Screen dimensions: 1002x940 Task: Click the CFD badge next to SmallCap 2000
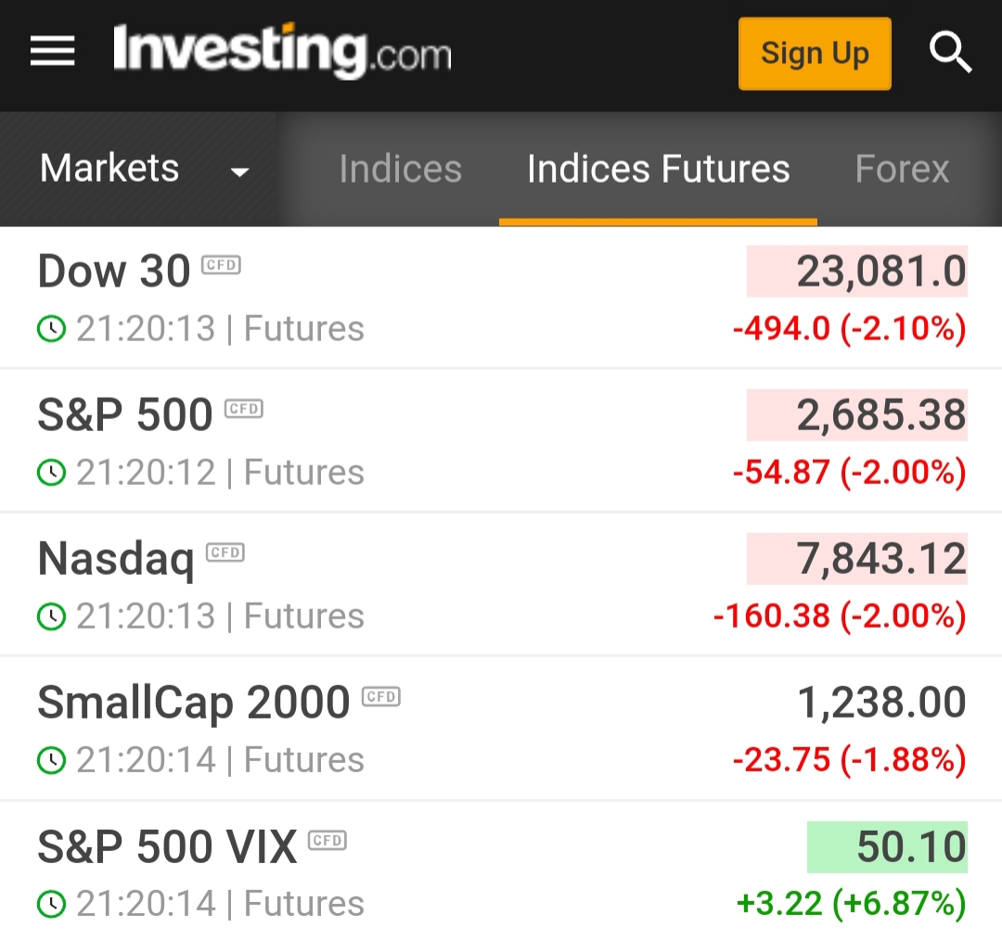point(380,696)
